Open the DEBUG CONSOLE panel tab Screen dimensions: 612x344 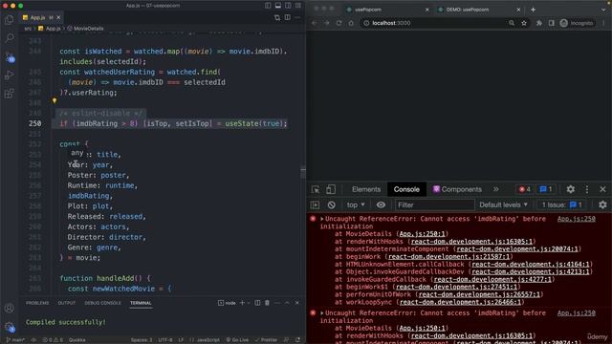coord(102,303)
